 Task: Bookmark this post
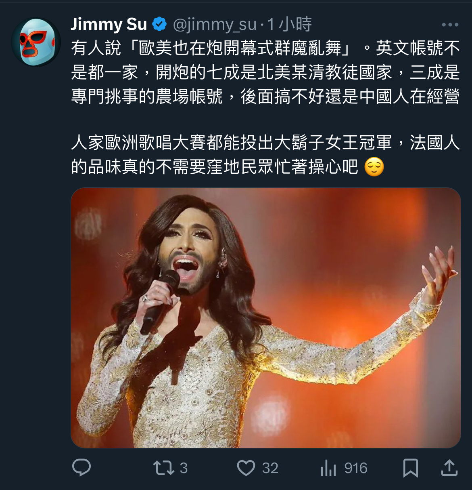pyautogui.click(x=411, y=468)
